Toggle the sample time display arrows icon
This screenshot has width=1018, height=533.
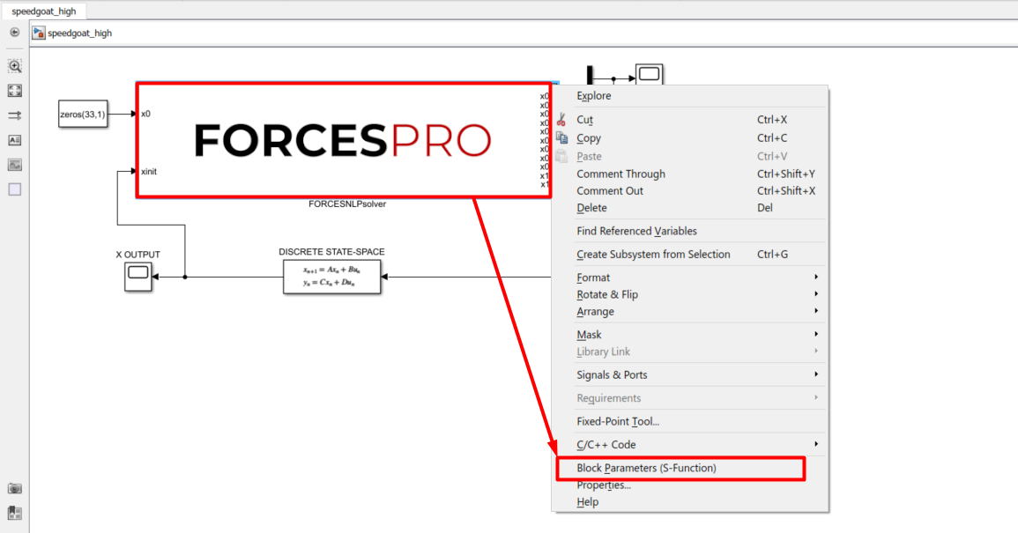click(x=14, y=115)
